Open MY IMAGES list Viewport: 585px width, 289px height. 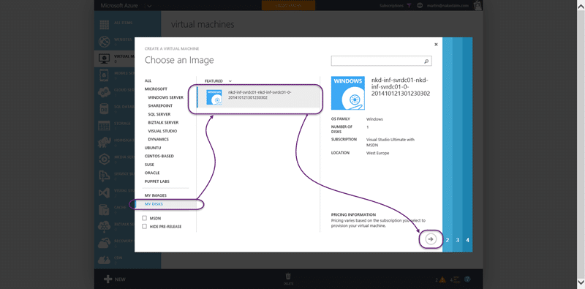(x=156, y=195)
